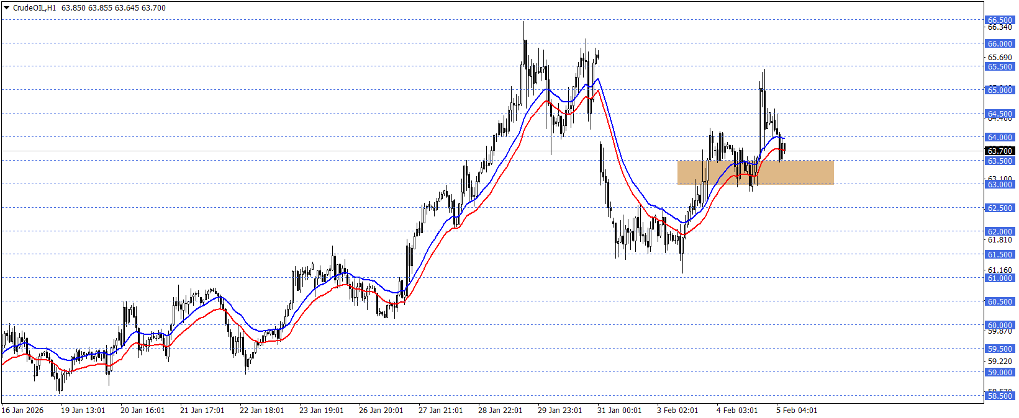Select the 61.000 price level label
This screenshot has width=1019, height=418.
(x=1000, y=278)
